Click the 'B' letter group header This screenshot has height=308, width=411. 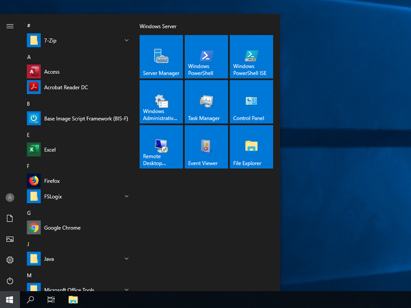[28, 104]
